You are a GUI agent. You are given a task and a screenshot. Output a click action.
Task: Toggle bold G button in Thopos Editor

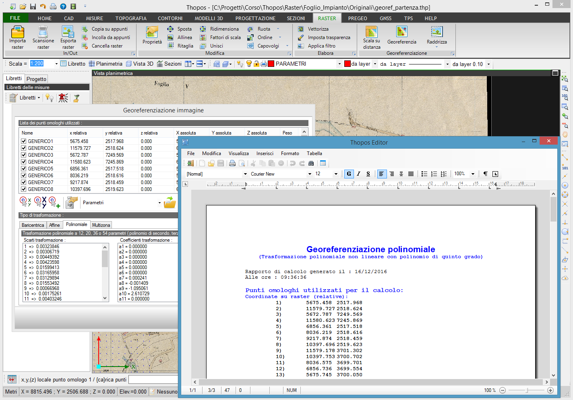point(349,174)
